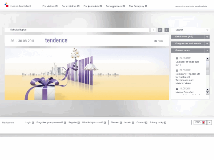The height and width of the screenshot is (160, 214).
Task: Open the Contact link
Action: [140, 122]
